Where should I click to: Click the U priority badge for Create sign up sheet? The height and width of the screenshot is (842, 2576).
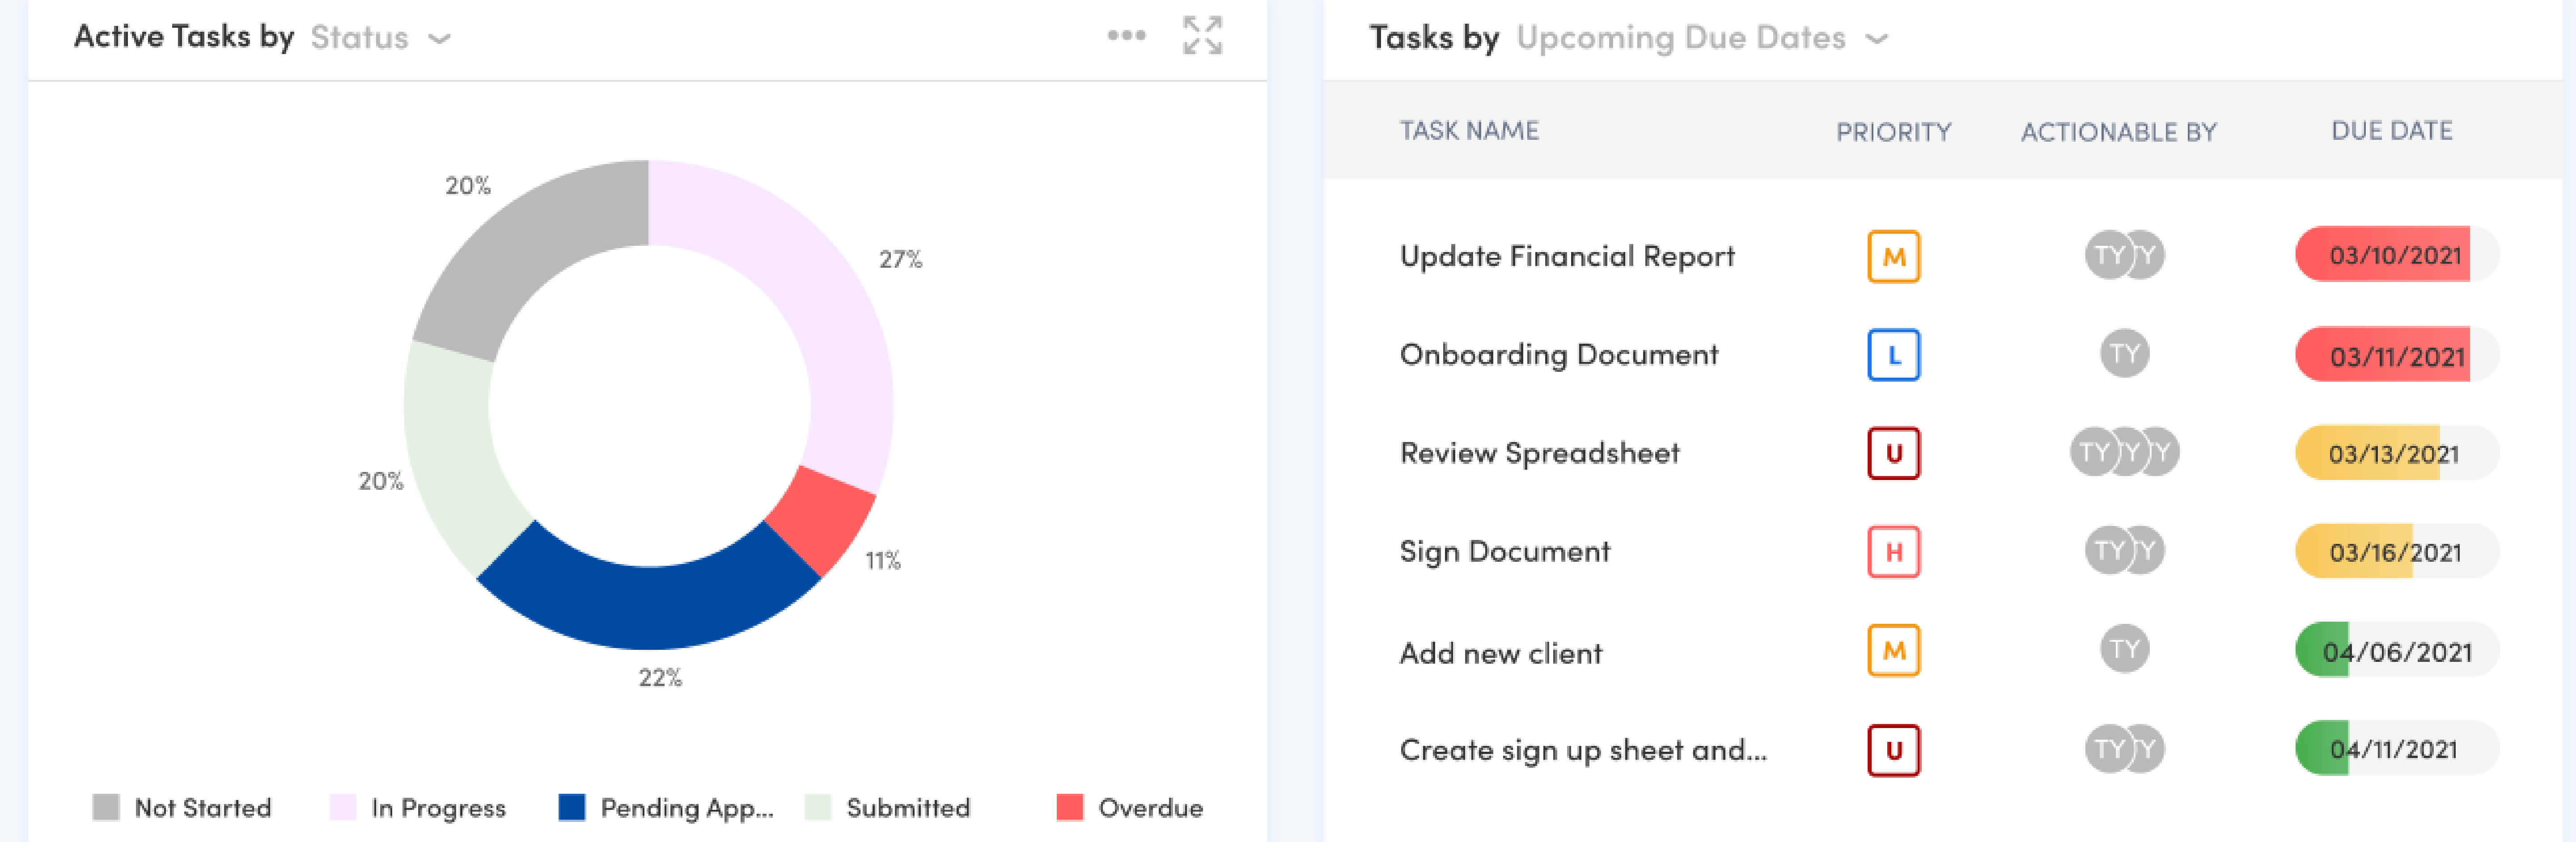pos(1893,750)
